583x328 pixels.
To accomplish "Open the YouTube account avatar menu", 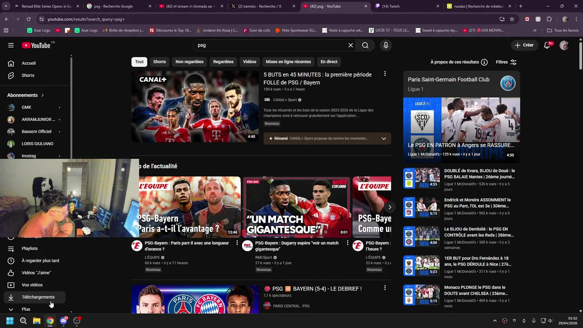I will [564, 45].
